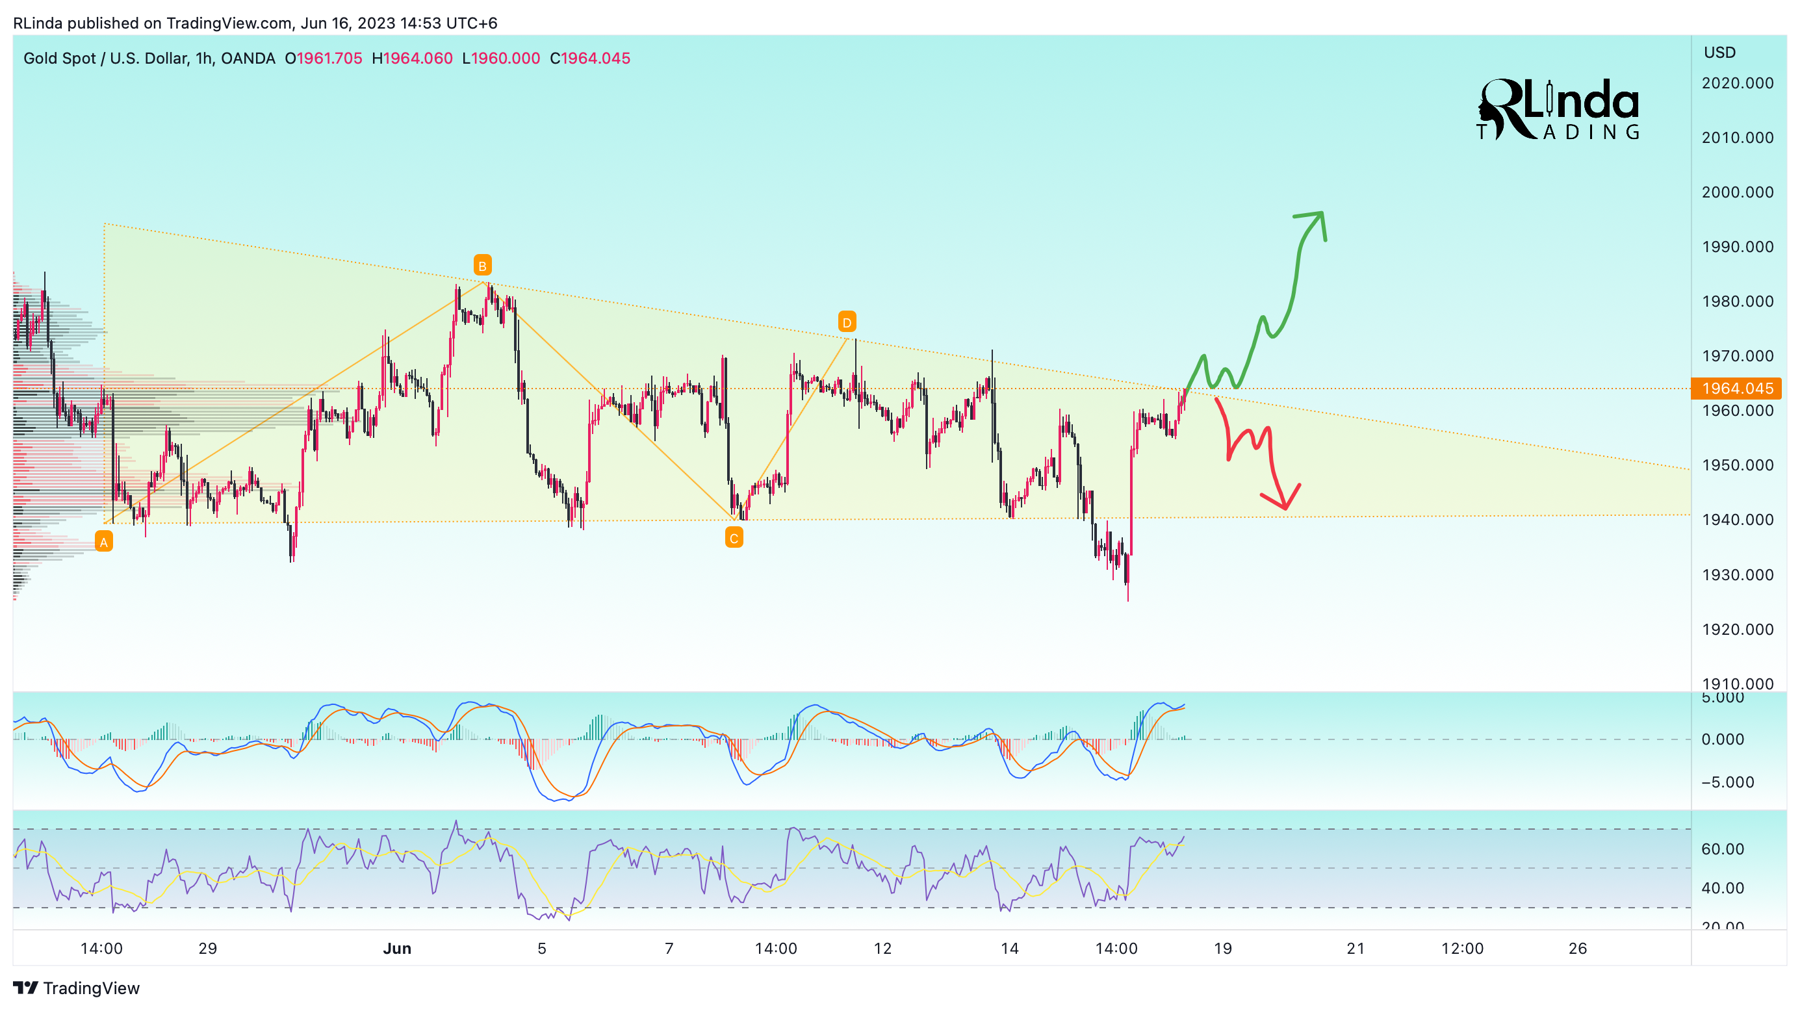Click the RLinda published on TradingView.com header

[255, 23]
